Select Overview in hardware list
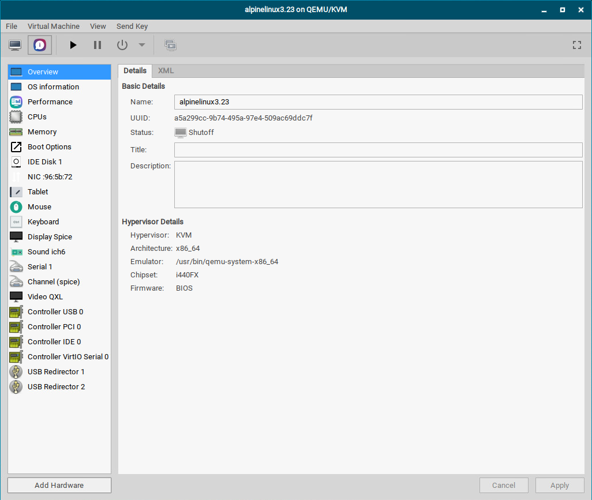This screenshot has width=592, height=500. [59, 72]
